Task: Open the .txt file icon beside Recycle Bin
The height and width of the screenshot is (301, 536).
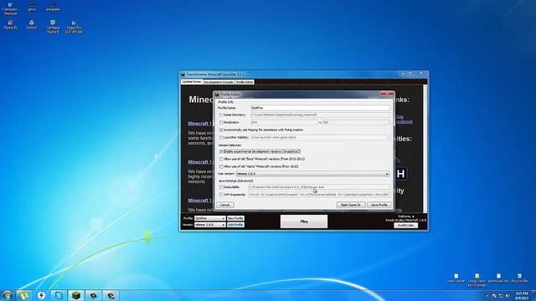Action: pos(498,278)
